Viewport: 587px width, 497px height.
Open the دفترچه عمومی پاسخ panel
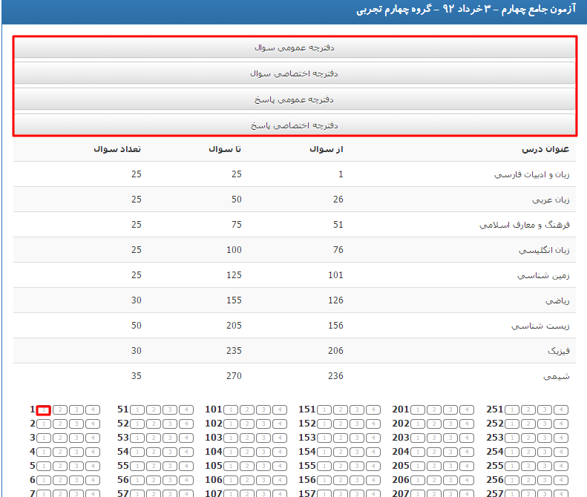click(x=295, y=99)
